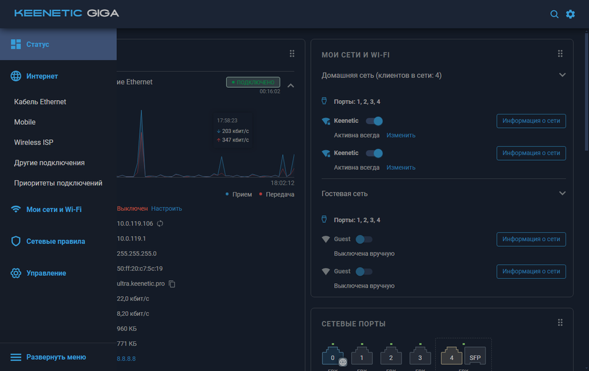This screenshot has width=589, height=371.
Task: Copy the ultra.keenetic.pro domain name
Action: (x=172, y=284)
